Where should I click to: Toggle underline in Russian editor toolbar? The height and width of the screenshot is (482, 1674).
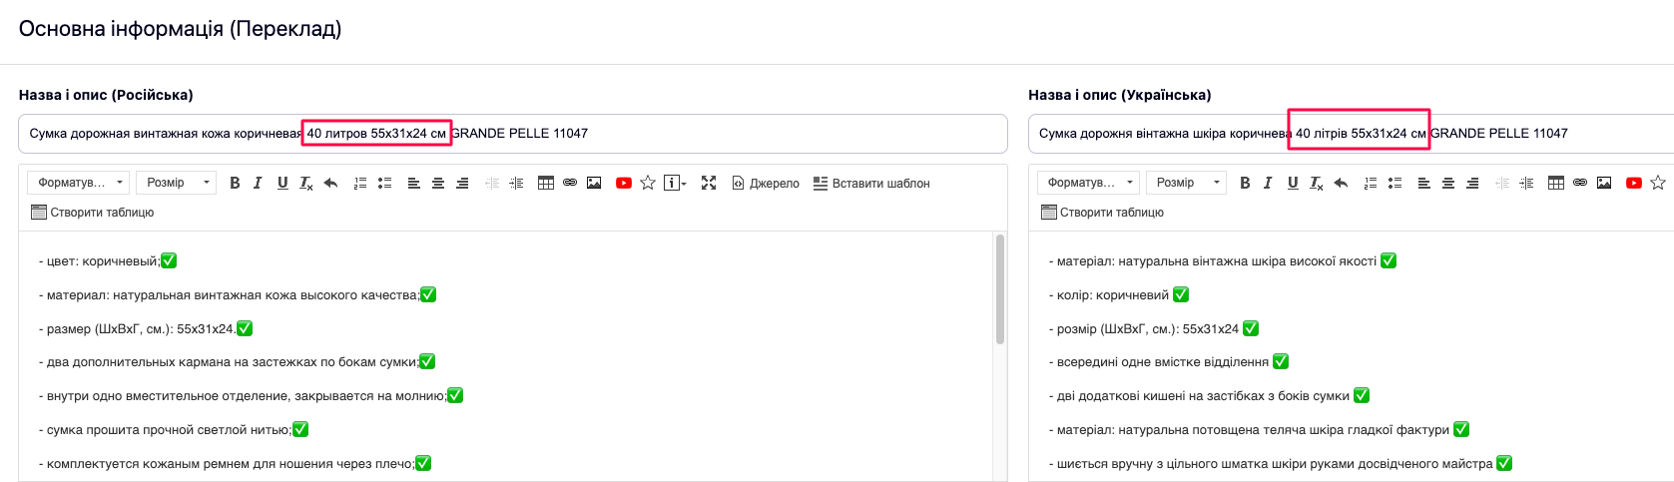click(x=282, y=183)
